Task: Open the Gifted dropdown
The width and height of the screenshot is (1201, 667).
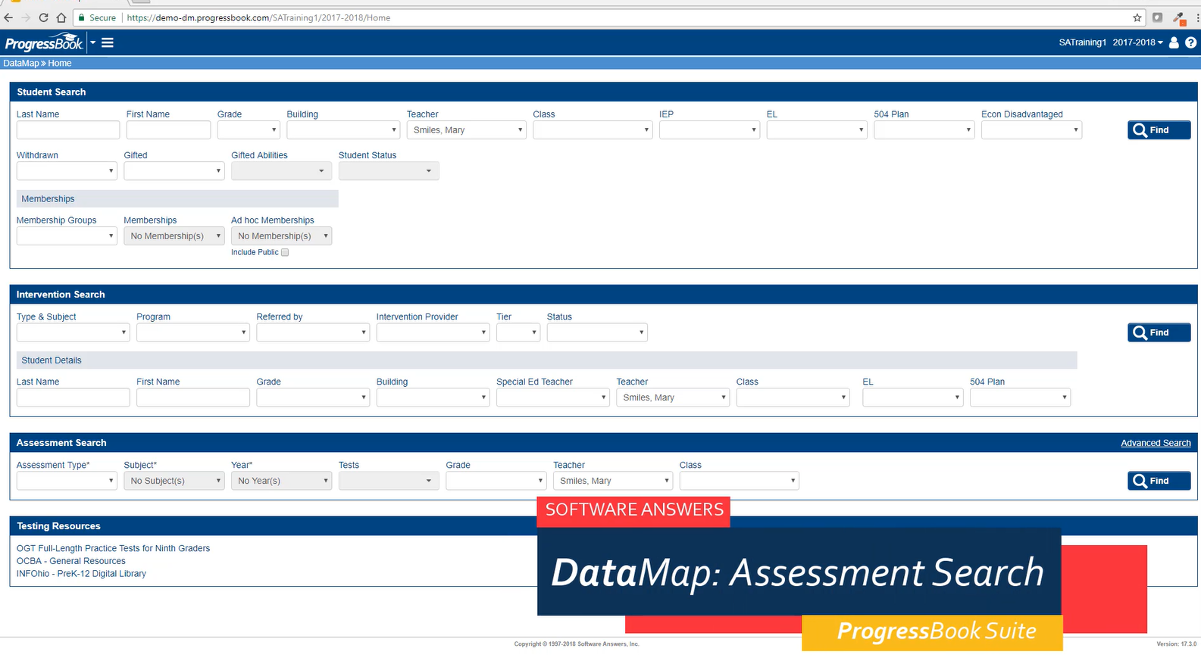Action: click(174, 171)
